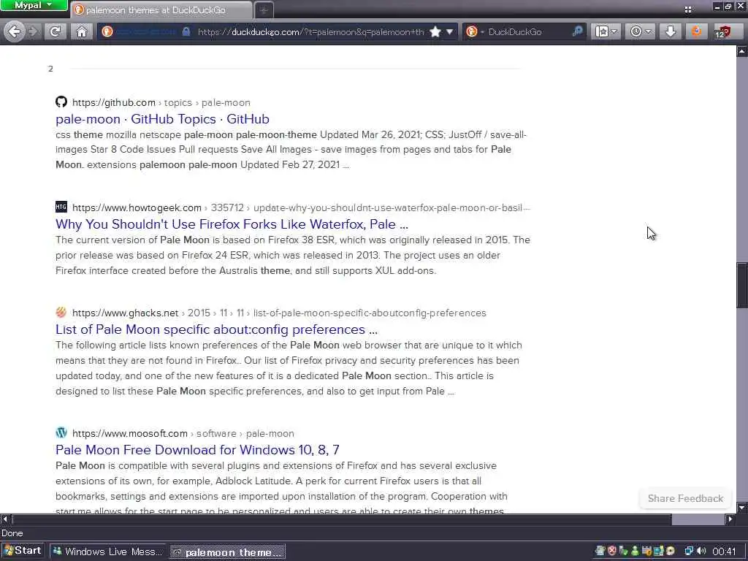Click the search magnifier icon in search box
Screen dimensions: 748x561
tap(577, 32)
